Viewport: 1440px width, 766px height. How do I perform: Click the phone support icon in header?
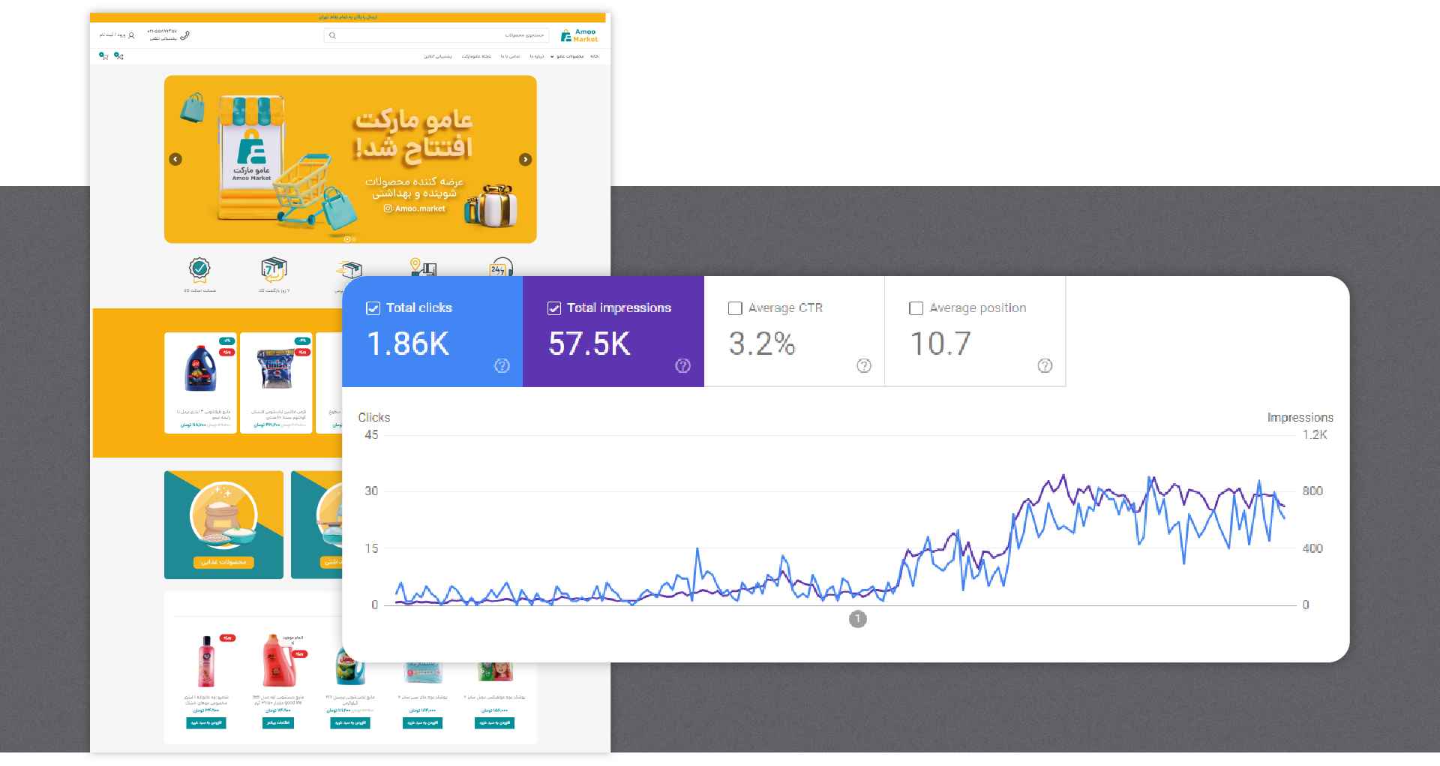184,35
